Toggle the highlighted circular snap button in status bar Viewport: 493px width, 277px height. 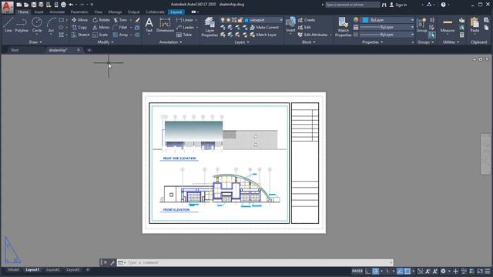(x=375, y=271)
